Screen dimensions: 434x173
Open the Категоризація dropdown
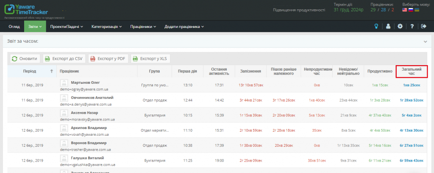[106, 27]
